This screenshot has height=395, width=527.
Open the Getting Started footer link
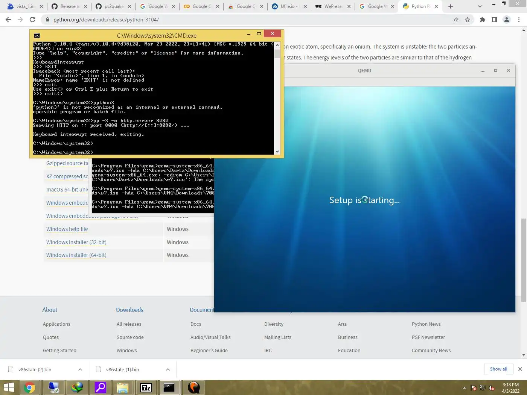point(59,350)
